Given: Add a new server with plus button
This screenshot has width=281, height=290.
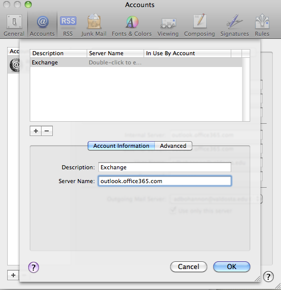Looking at the screenshot, I should (x=35, y=131).
